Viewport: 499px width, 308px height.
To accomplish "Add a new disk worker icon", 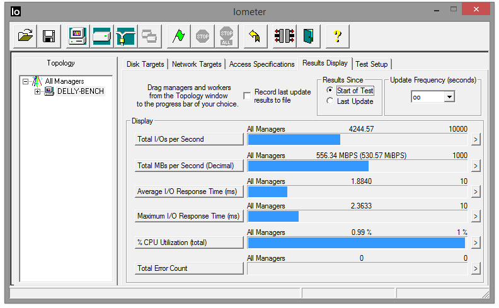I will 101,36.
